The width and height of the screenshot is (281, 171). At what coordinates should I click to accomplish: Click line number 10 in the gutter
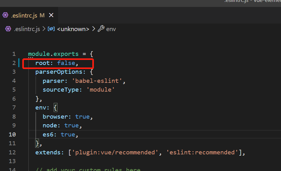[12, 135]
